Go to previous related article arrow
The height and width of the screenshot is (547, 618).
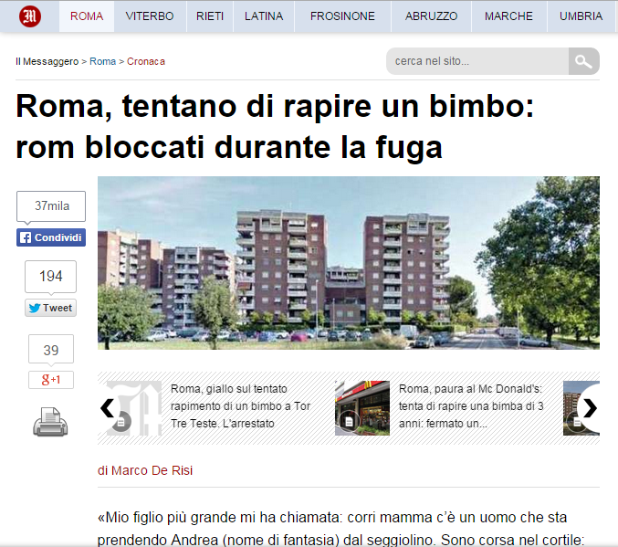107,408
